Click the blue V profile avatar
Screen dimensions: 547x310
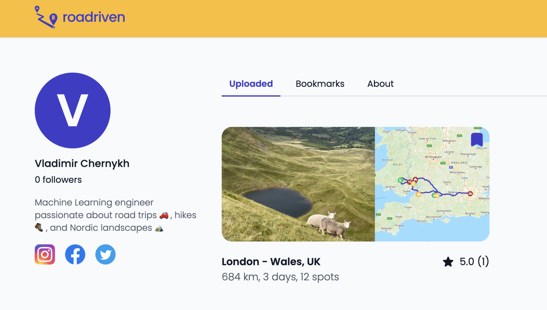pyautogui.click(x=73, y=110)
